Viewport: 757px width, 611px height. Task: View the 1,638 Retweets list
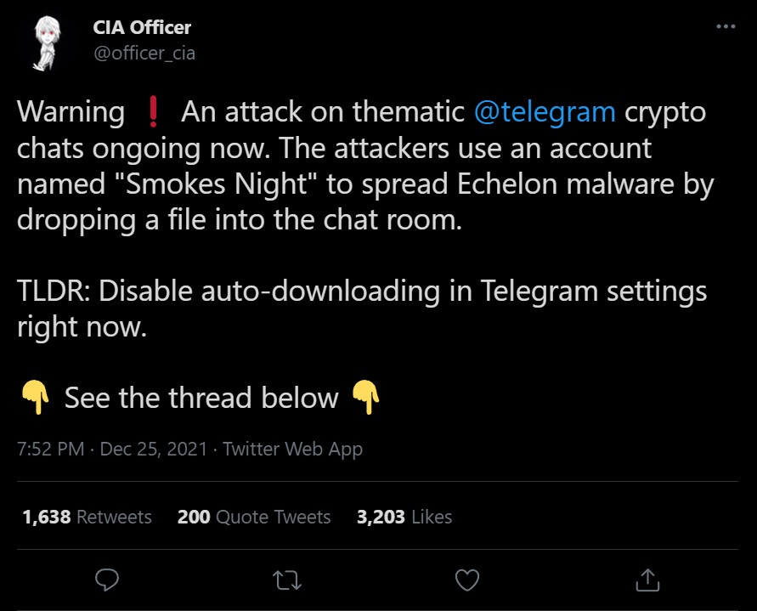pyautogui.click(x=85, y=516)
